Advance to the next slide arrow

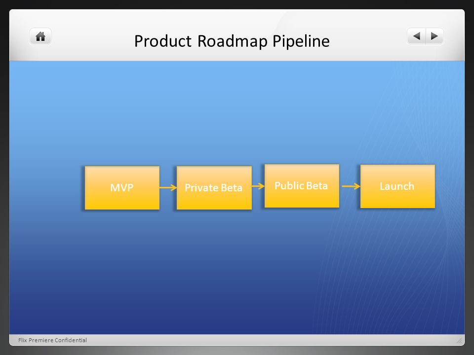pyautogui.click(x=434, y=36)
